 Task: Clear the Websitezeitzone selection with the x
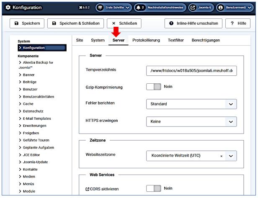(221, 156)
